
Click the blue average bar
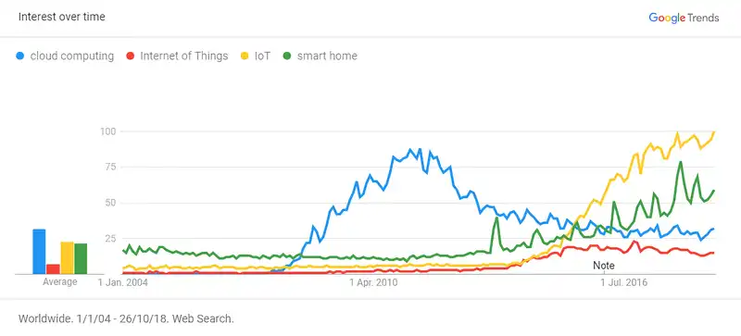point(39,252)
